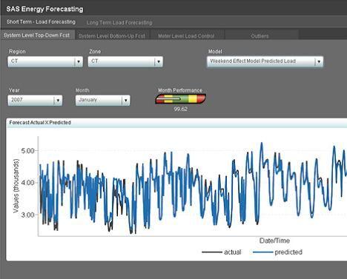Screen dimensions: 347x279
Task: Click the Year label above the dropdown
Action: (x=14, y=90)
